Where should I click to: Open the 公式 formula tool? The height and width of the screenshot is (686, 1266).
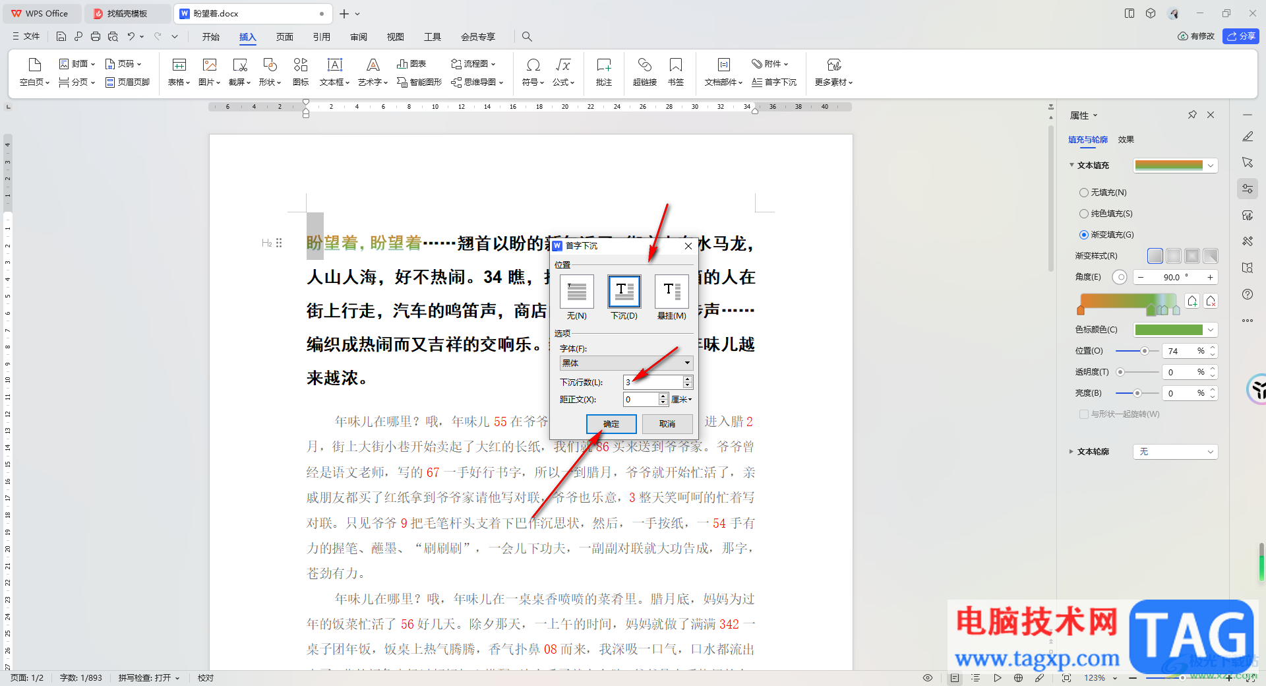point(564,72)
